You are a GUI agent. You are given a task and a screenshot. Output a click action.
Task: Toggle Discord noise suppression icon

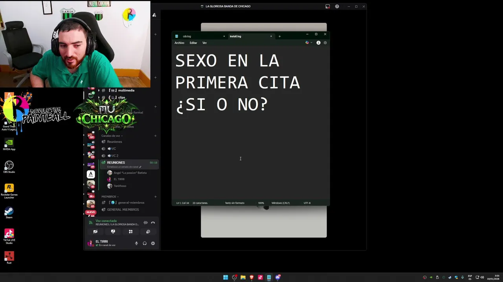tap(145, 222)
